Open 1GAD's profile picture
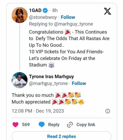Image resolution: width=123 pixels, height=140 pixels. (20, 15)
